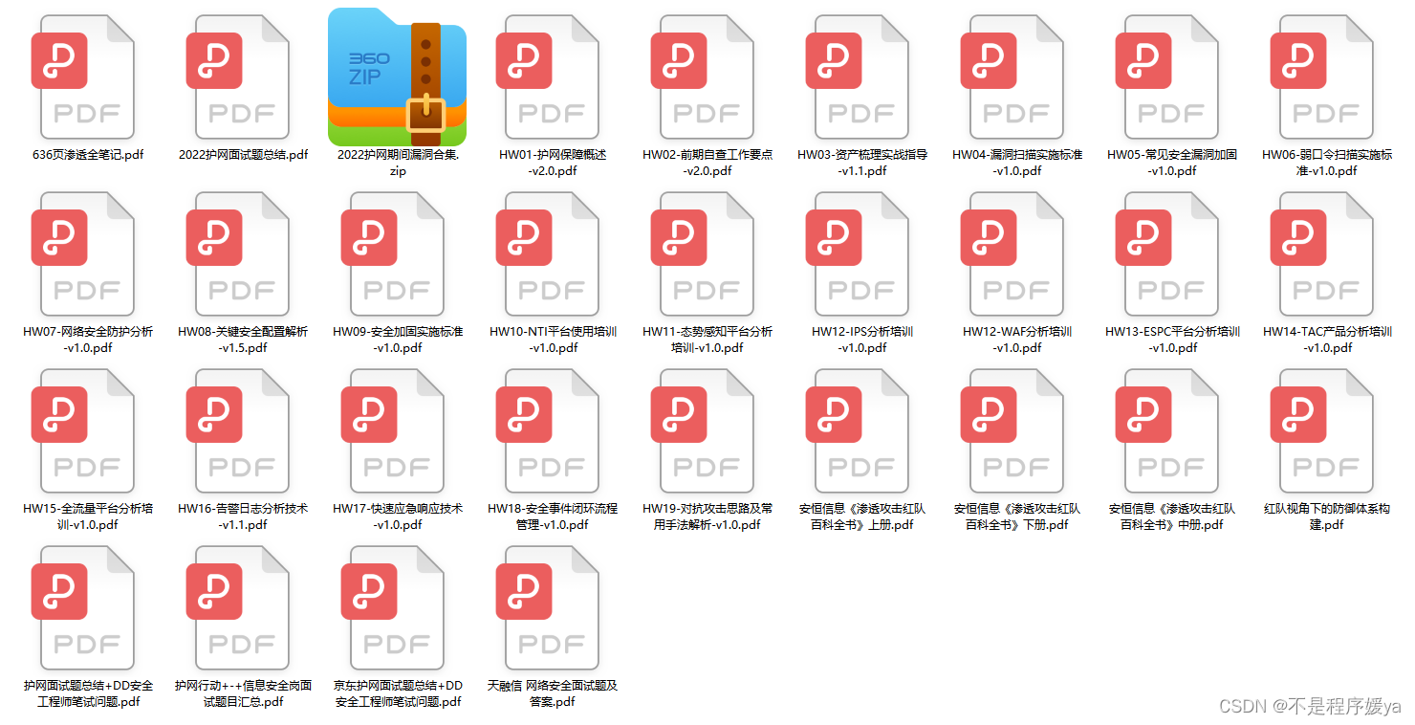Image resolution: width=1415 pixels, height=725 pixels.
Task: Click label HW12-WAF分析培训-v1.0.pdf
Action: (x=1017, y=340)
